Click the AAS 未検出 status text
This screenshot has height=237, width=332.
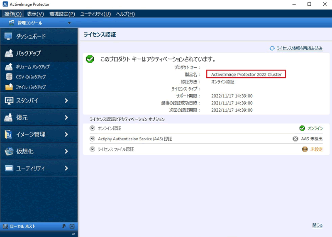[x=312, y=139]
